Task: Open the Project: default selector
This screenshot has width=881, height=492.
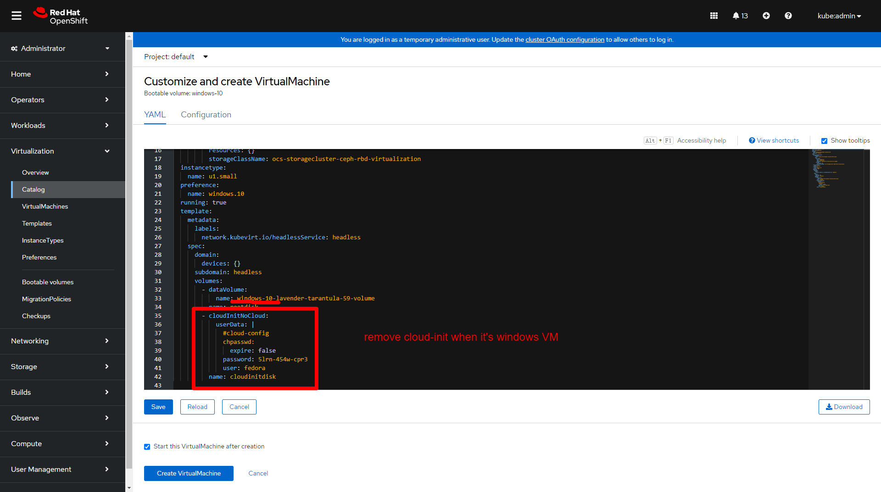Action: (176, 56)
